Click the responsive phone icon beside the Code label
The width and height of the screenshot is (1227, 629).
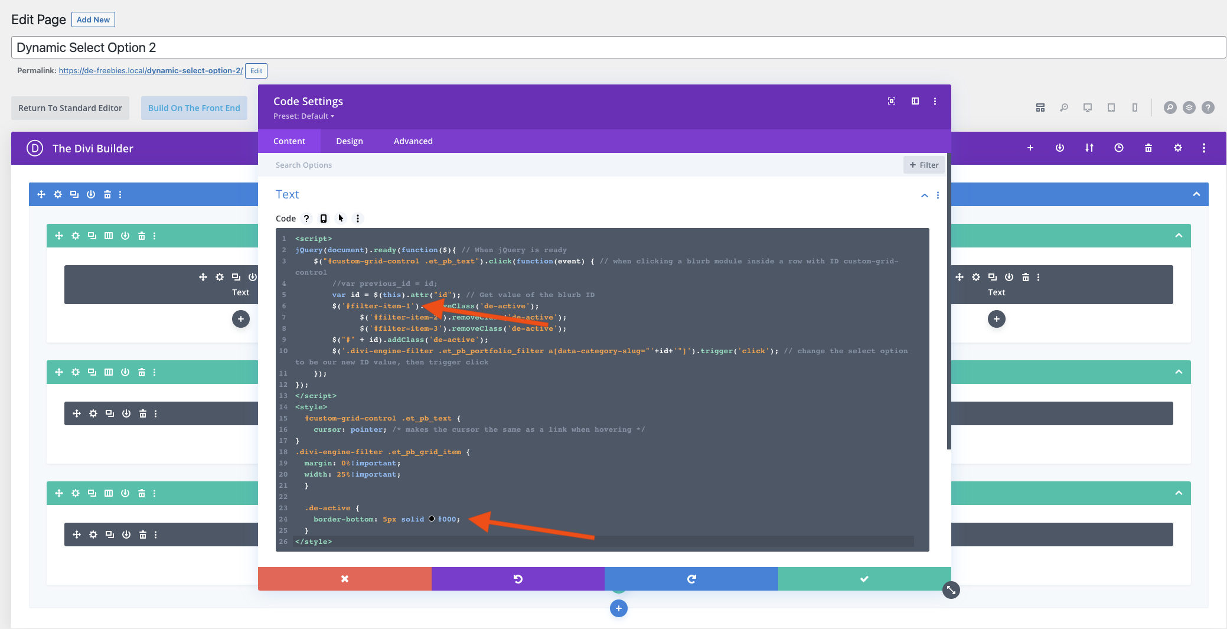point(324,219)
